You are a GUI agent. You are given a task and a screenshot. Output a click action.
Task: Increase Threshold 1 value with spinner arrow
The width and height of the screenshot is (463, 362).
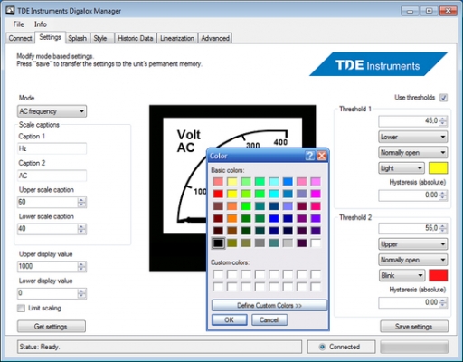point(442,119)
